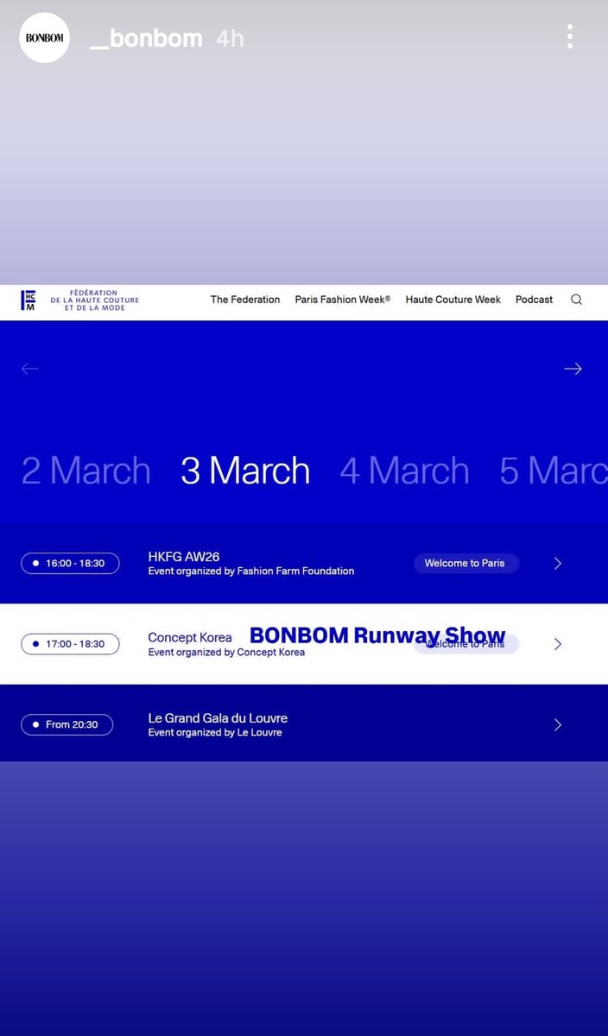Open the website search magnifier

pyautogui.click(x=576, y=300)
